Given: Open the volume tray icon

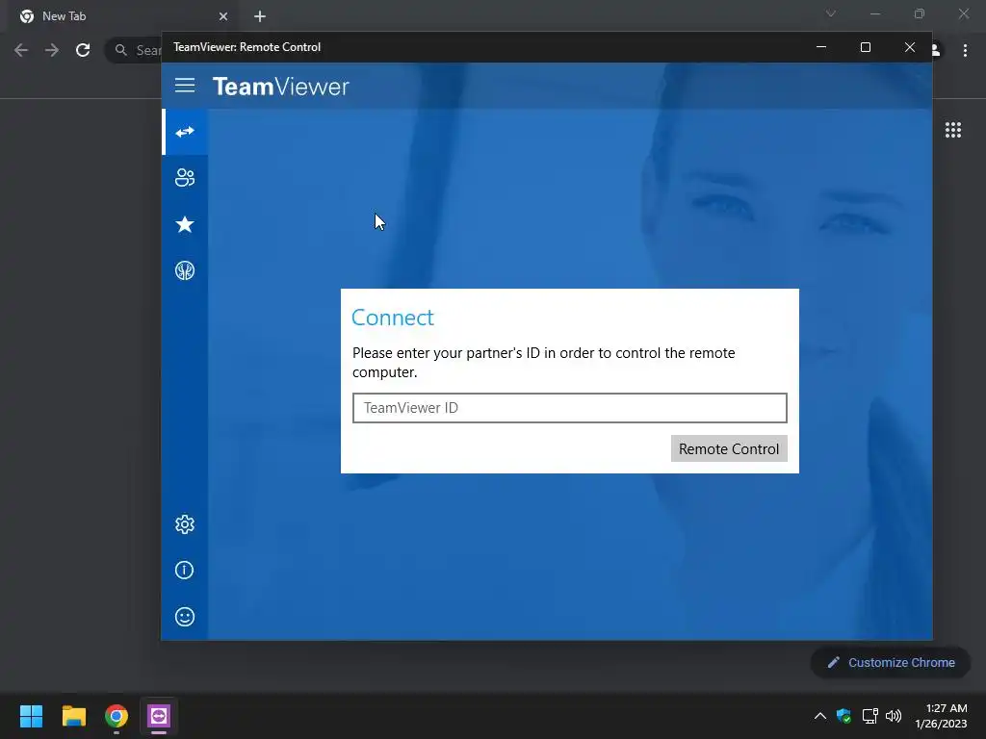Looking at the screenshot, I should pyautogui.click(x=893, y=716).
